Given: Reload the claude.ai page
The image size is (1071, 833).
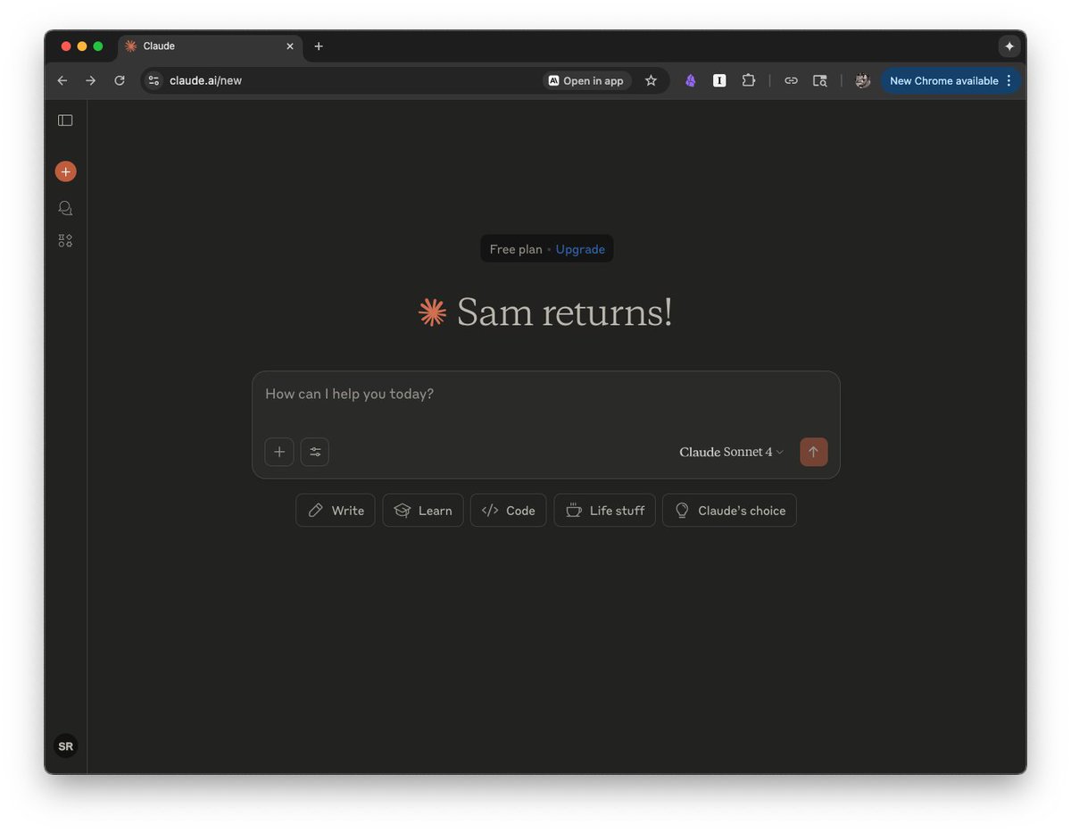Looking at the screenshot, I should point(120,80).
